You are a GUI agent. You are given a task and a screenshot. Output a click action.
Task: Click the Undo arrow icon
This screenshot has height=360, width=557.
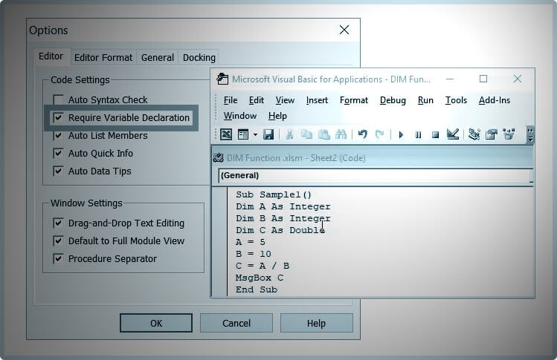363,134
